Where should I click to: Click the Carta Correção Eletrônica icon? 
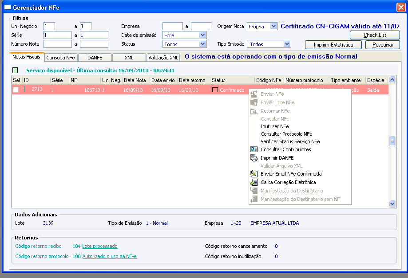(x=254, y=182)
